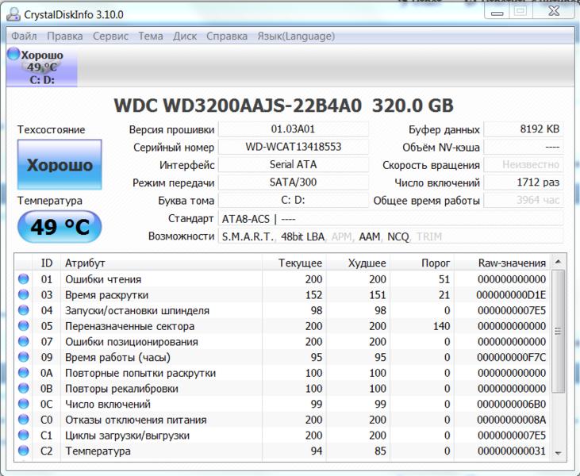Click the scroll up arrow of attribute list
This screenshot has width=580, height=476.
pos(558,262)
